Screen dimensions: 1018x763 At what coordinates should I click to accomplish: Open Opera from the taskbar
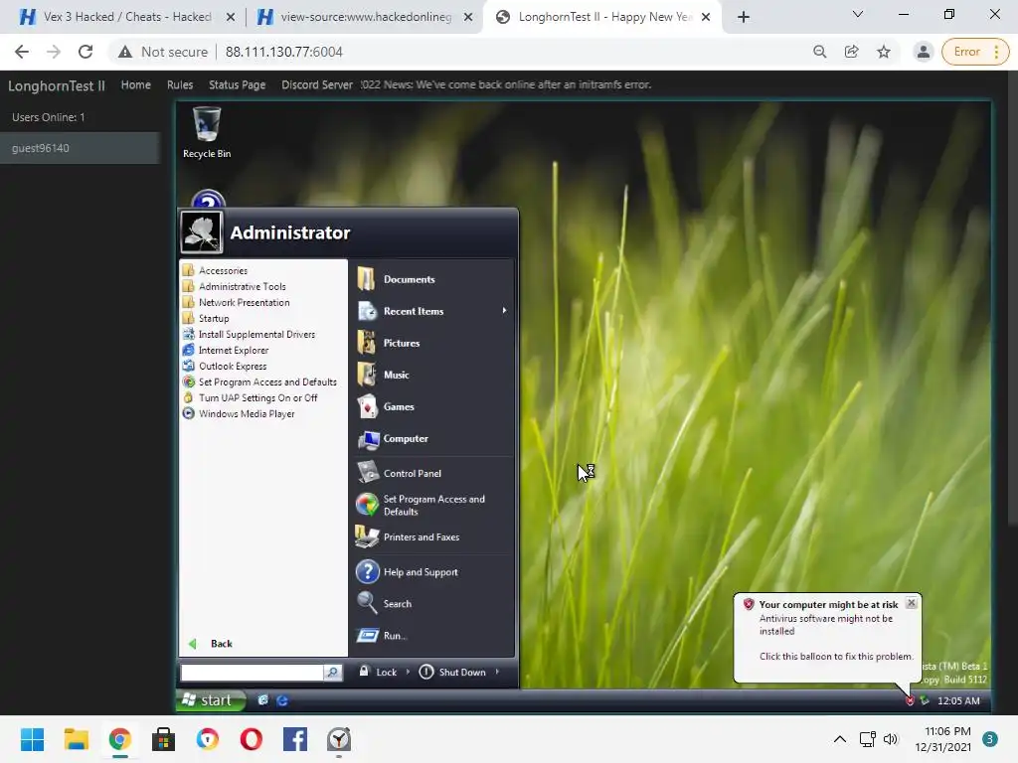click(x=252, y=739)
